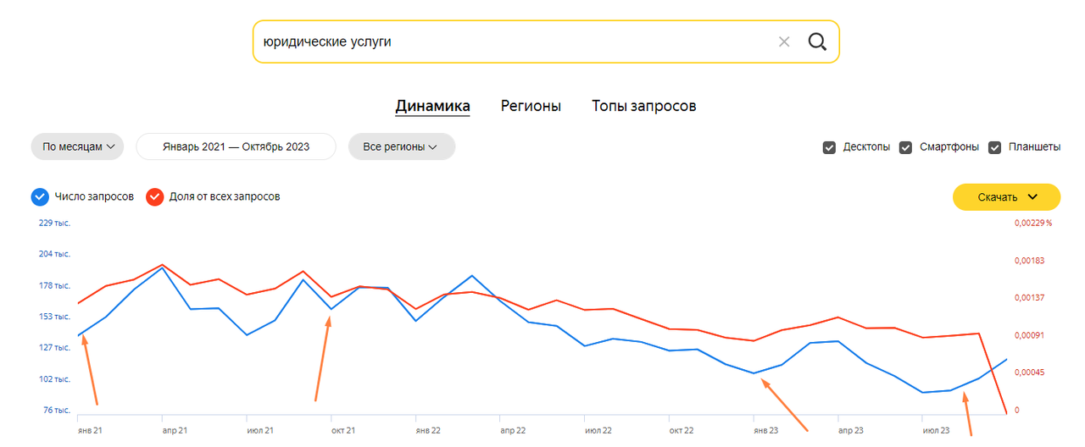This screenshot has height=447, width=1085.
Task: Uncheck the Смартфоны checkbox
Action: [x=906, y=147]
